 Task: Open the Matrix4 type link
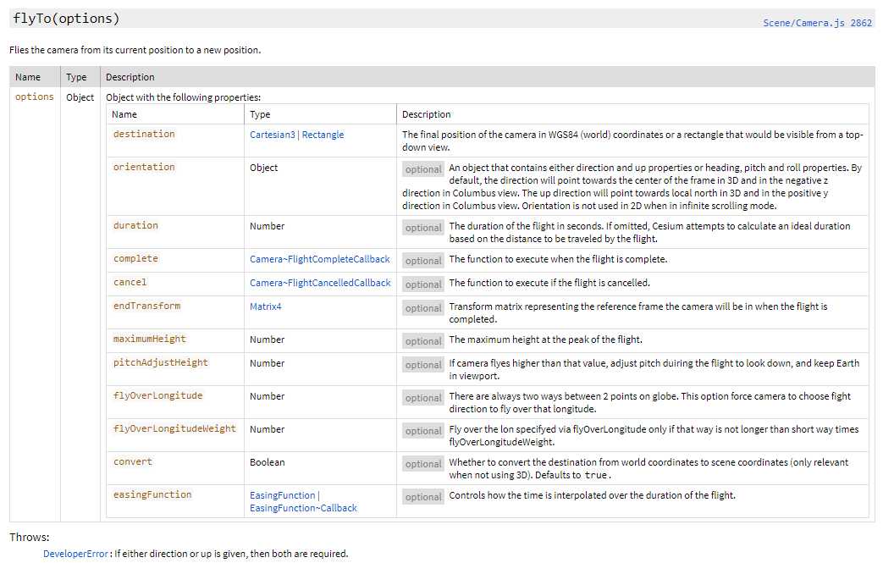(x=266, y=306)
